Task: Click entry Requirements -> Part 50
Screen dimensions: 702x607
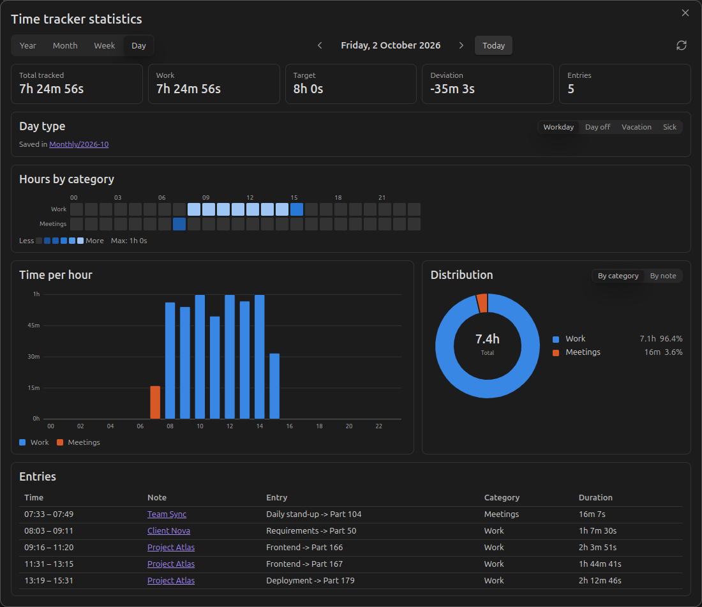Action: coord(311,531)
